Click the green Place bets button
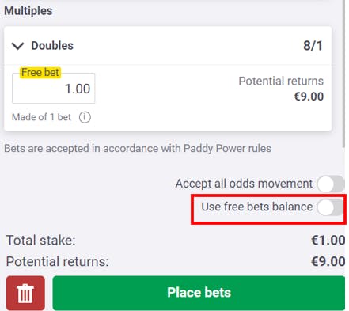 pyautogui.click(x=199, y=293)
